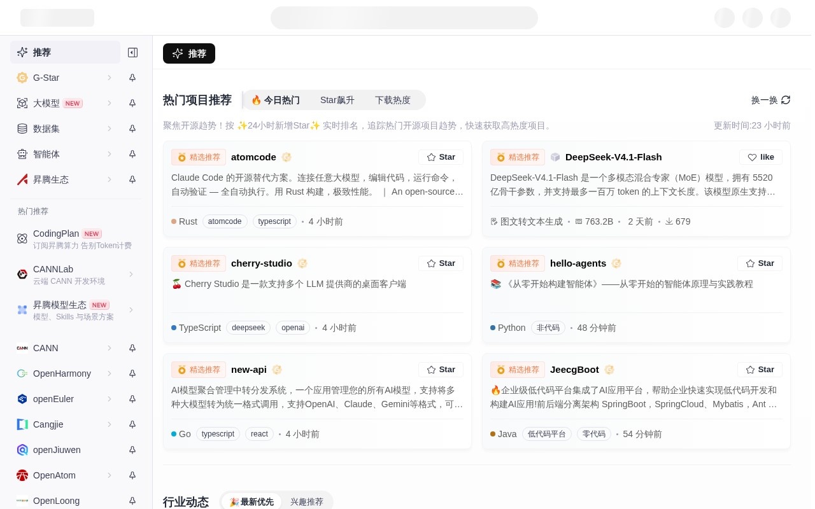Toggle the pin for 智能体
Screen dimensions: 815x509
tap(132, 154)
